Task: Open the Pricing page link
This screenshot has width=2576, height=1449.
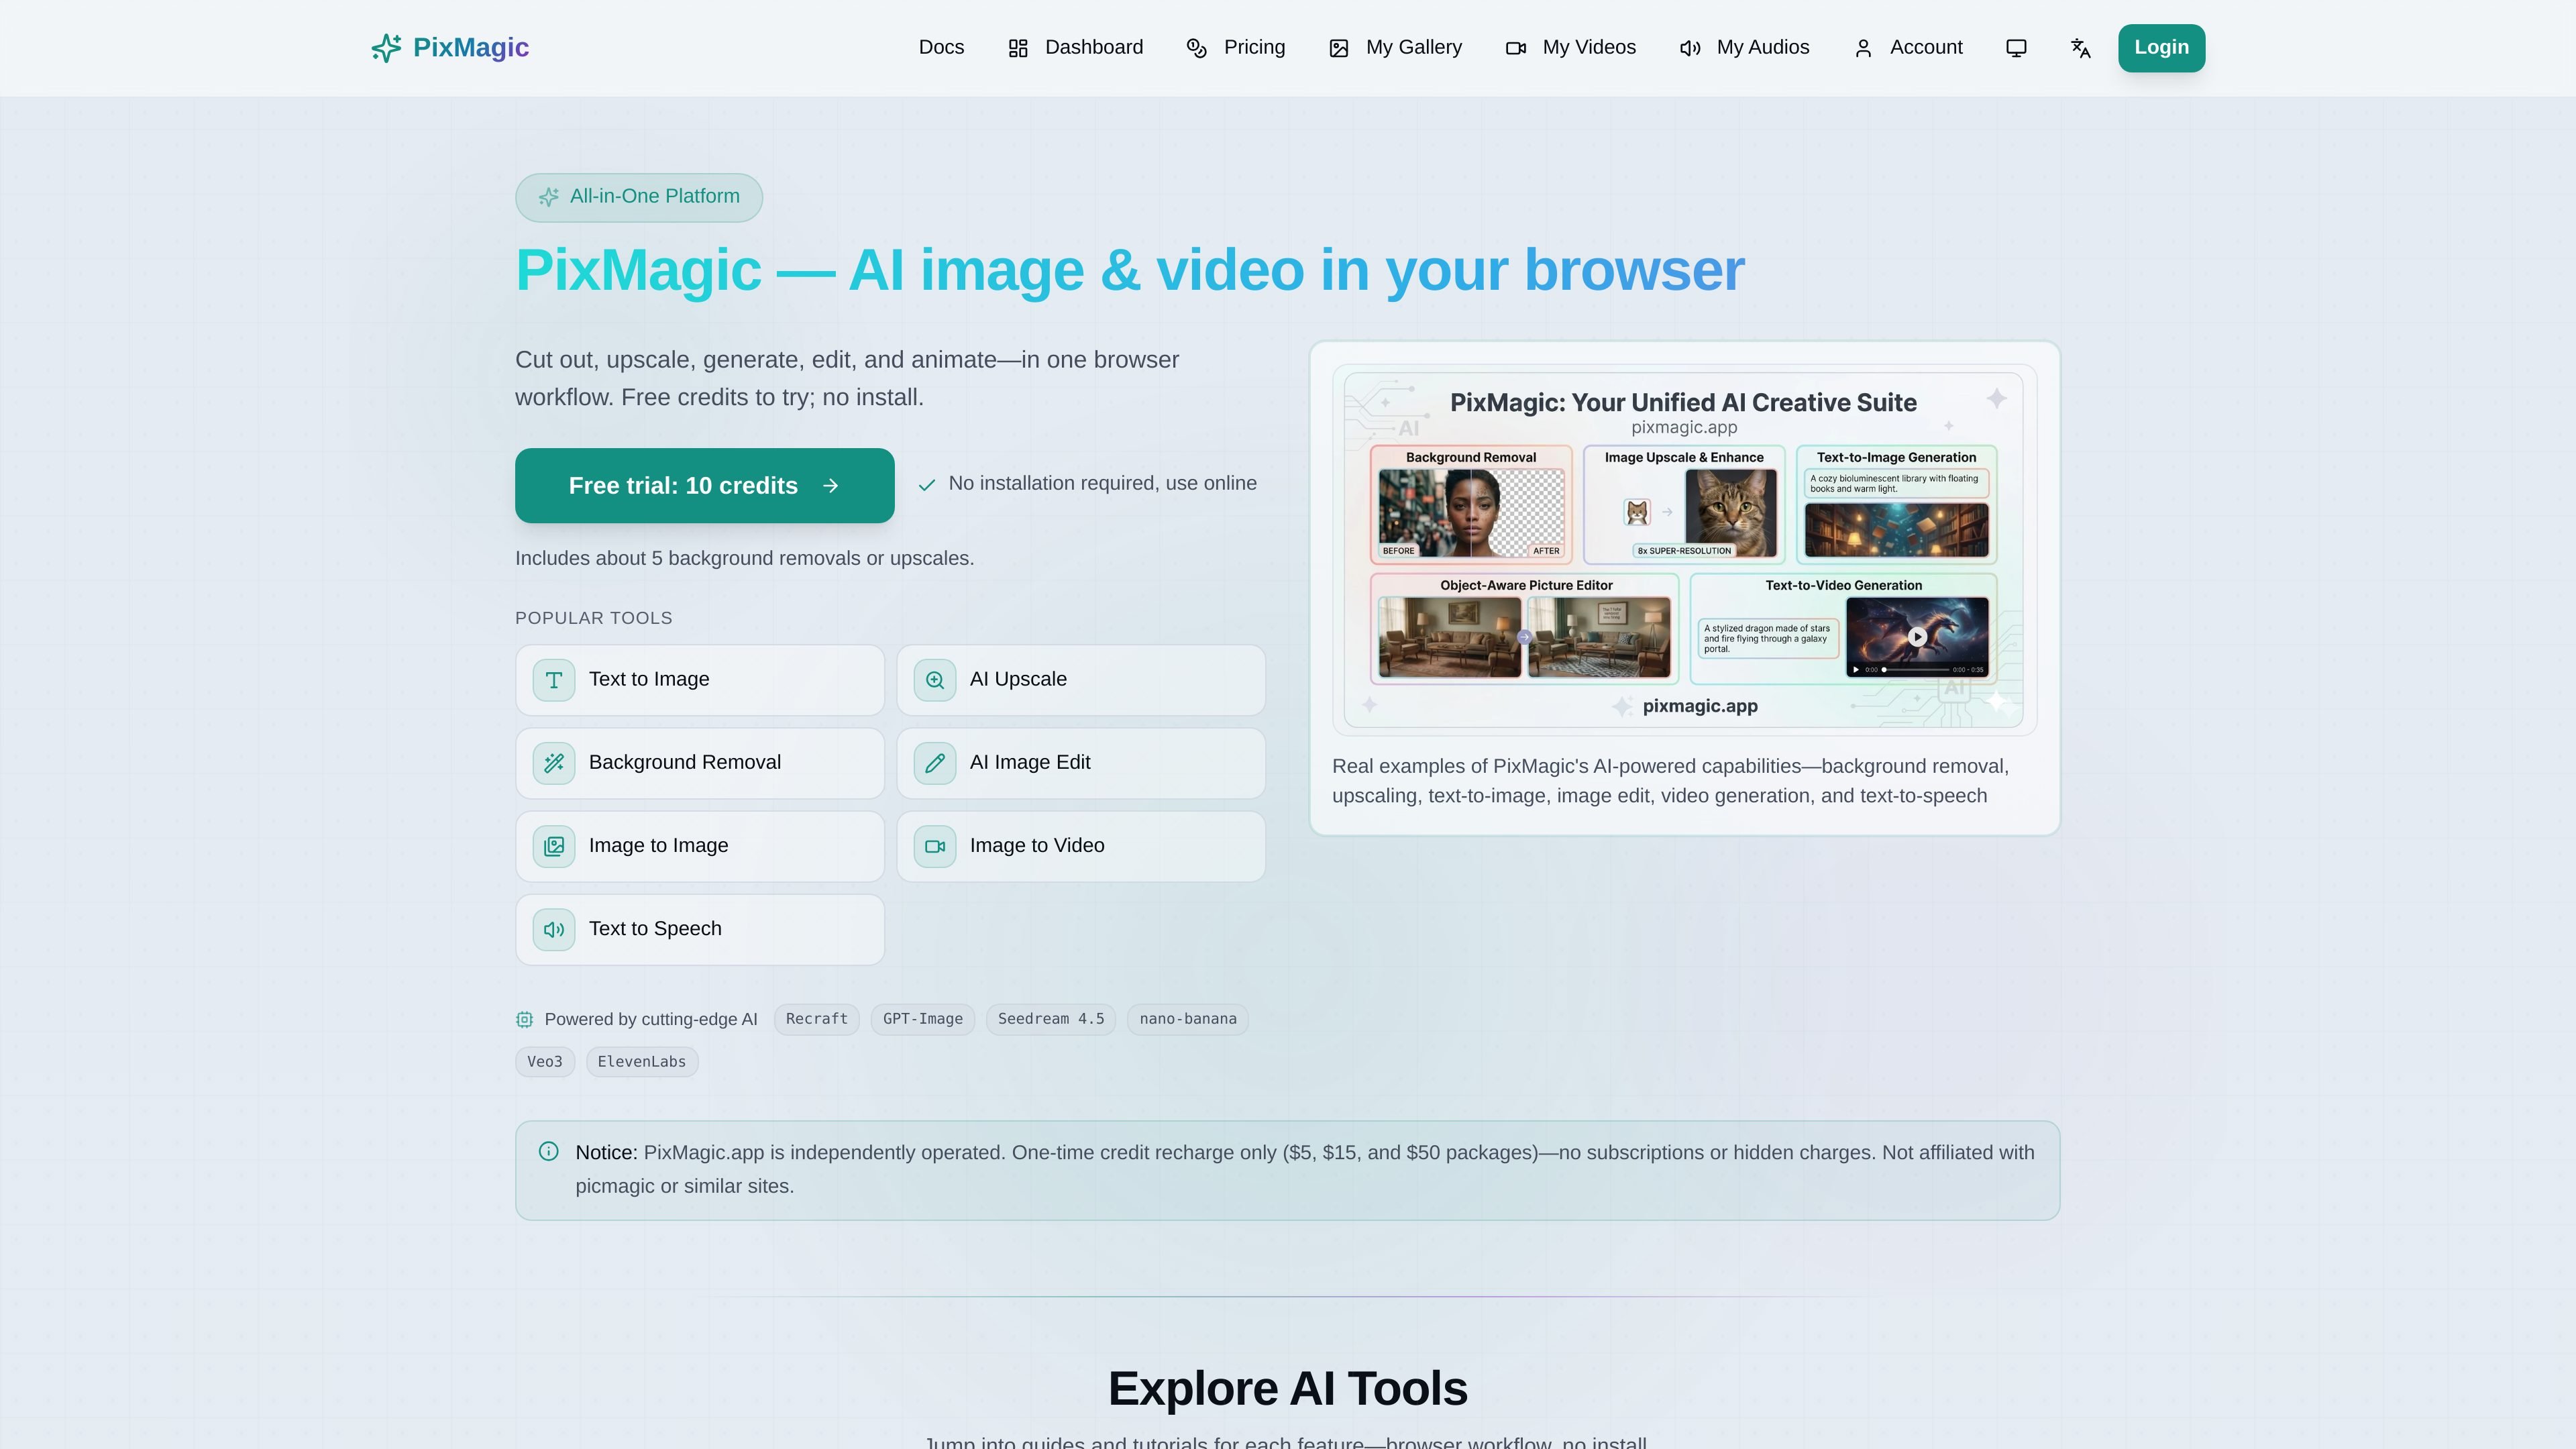Action: (x=1235, y=47)
